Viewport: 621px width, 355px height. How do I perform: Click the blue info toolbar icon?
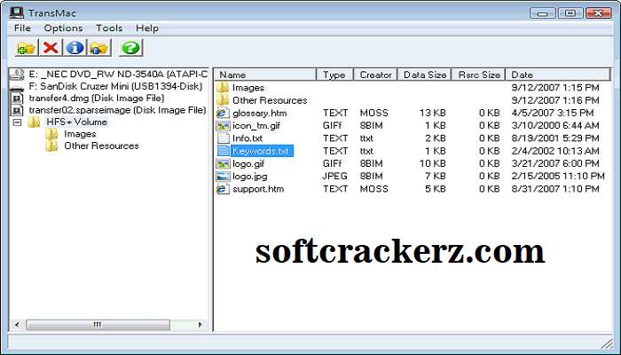pyautogui.click(x=75, y=48)
